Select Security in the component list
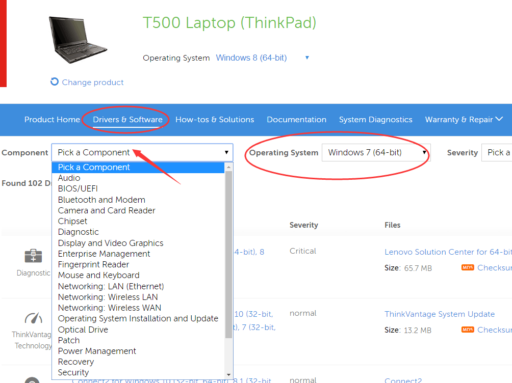Viewport: 512px width, 383px height. (138, 373)
